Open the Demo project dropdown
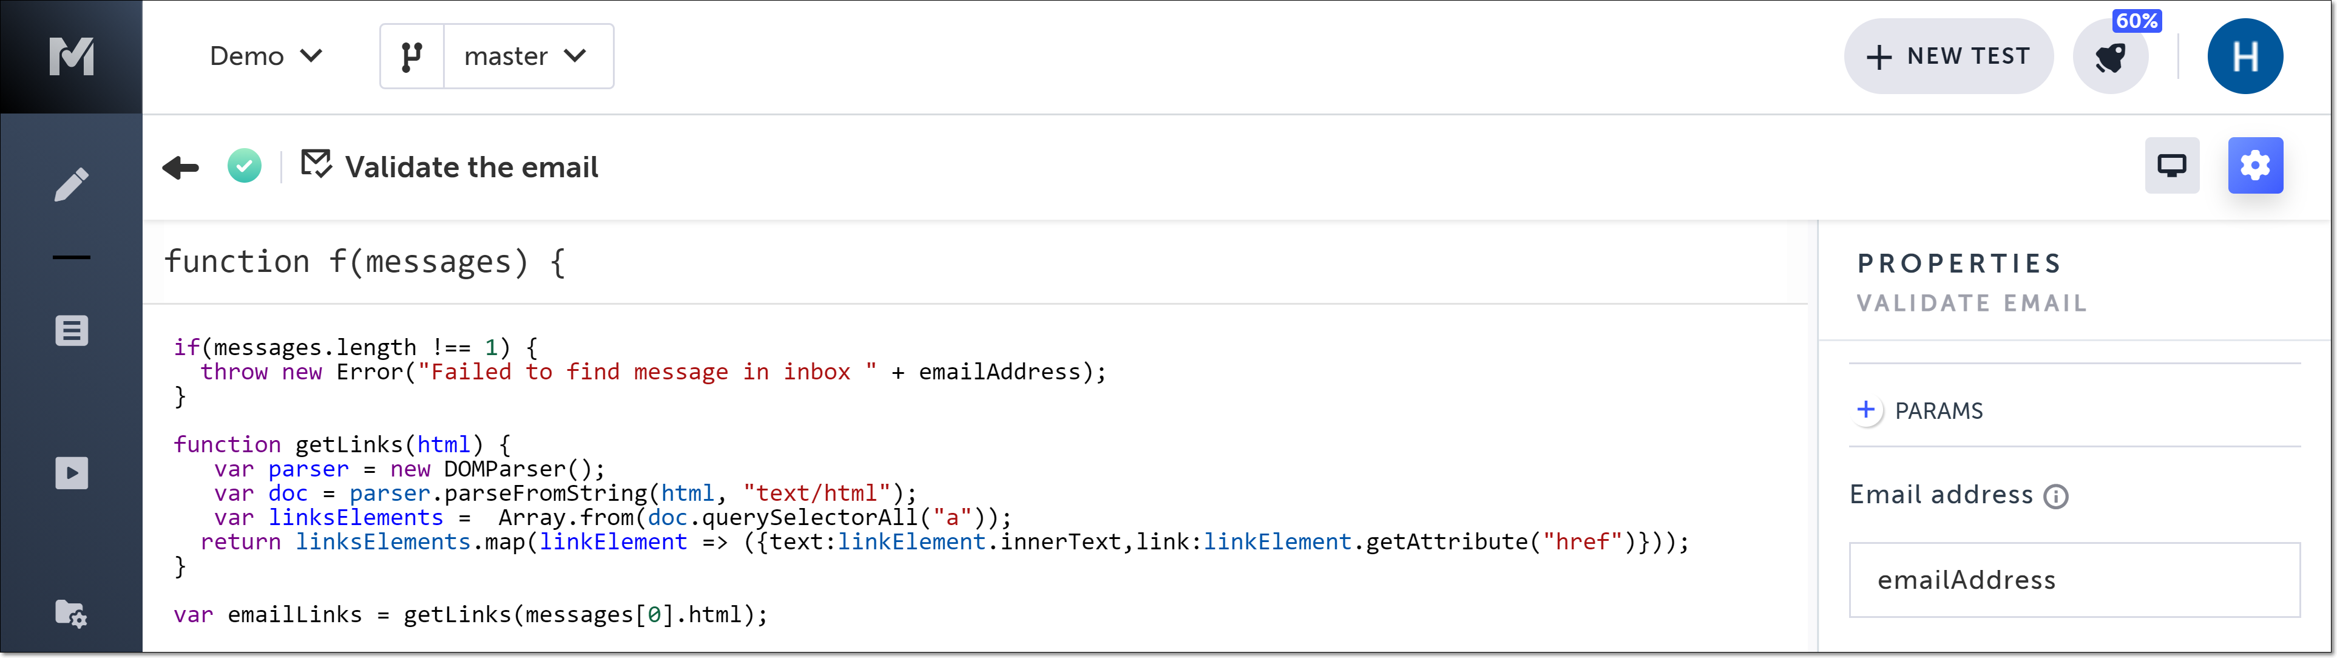 click(x=265, y=56)
